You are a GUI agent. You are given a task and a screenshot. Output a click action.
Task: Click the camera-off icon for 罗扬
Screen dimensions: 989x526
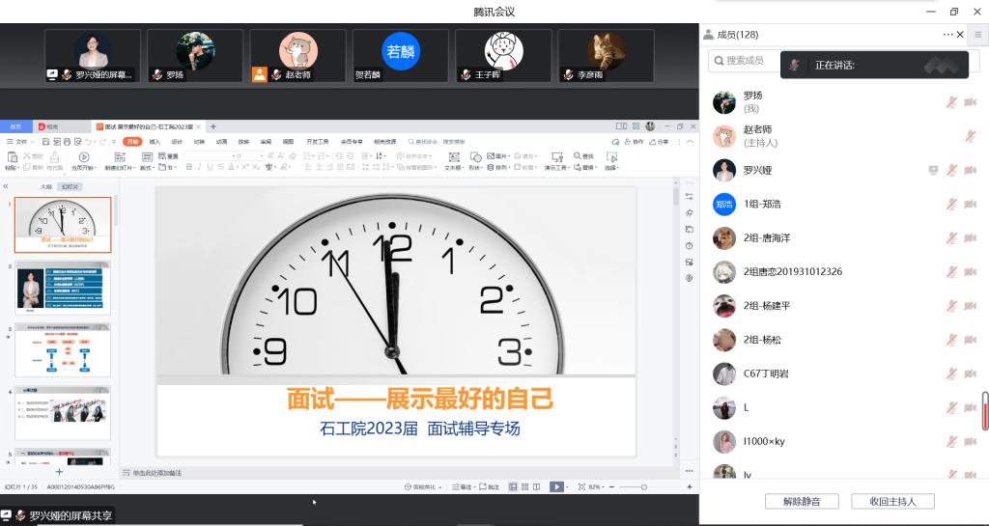pos(970,102)
